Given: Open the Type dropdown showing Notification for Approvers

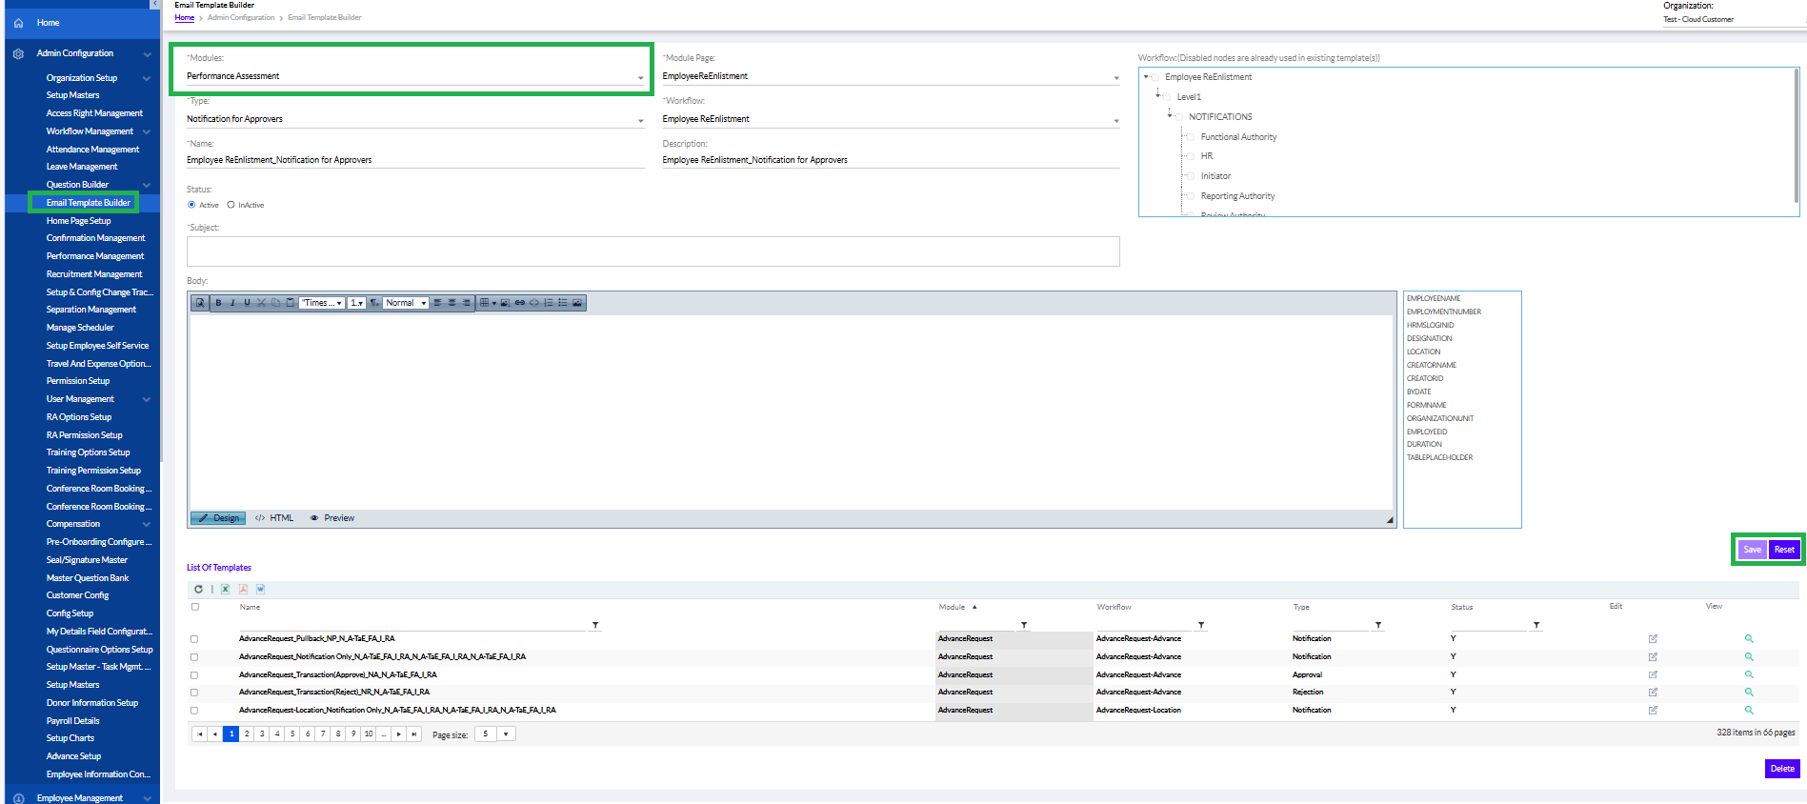Looking at the screenshot, I should click(640, 120).
